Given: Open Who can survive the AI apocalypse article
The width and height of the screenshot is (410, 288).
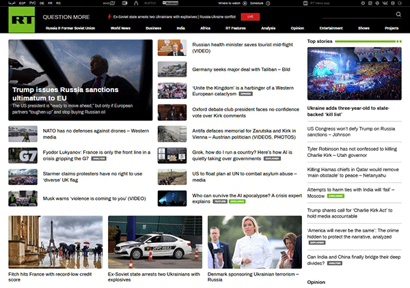Looking at the screenshot, I should [247, 199].
